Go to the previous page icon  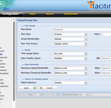(24, 95)
